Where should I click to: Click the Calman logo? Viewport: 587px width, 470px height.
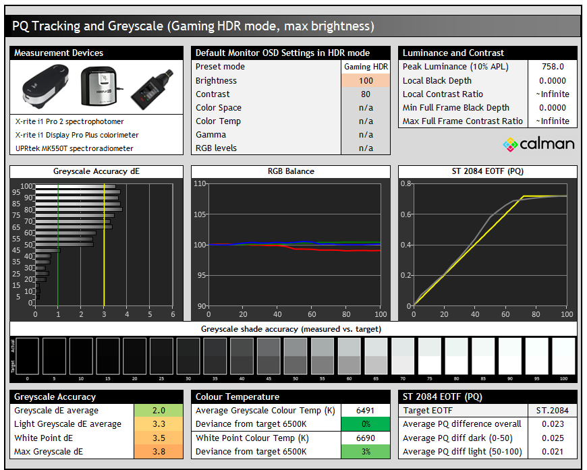[538, 144]
